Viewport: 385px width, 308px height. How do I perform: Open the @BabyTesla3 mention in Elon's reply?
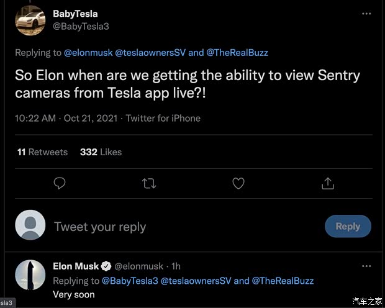pos(130,281)
